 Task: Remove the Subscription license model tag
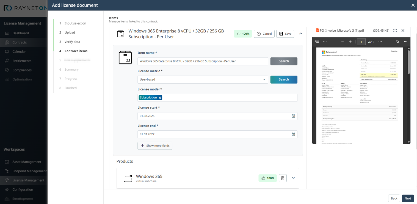[160, 98]
